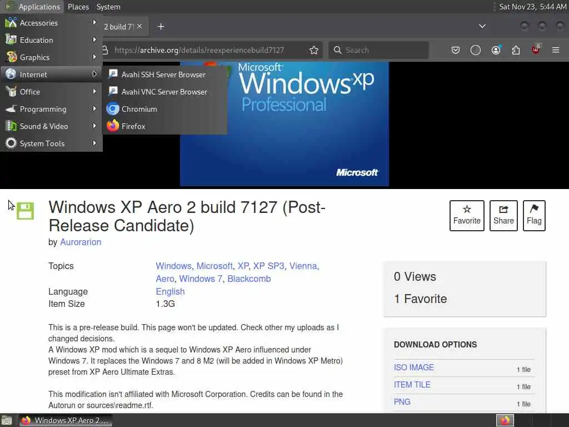The height and width of the screenshot is (427, 569).
Task: Click the XP topic link
Action: coord(243,266)
